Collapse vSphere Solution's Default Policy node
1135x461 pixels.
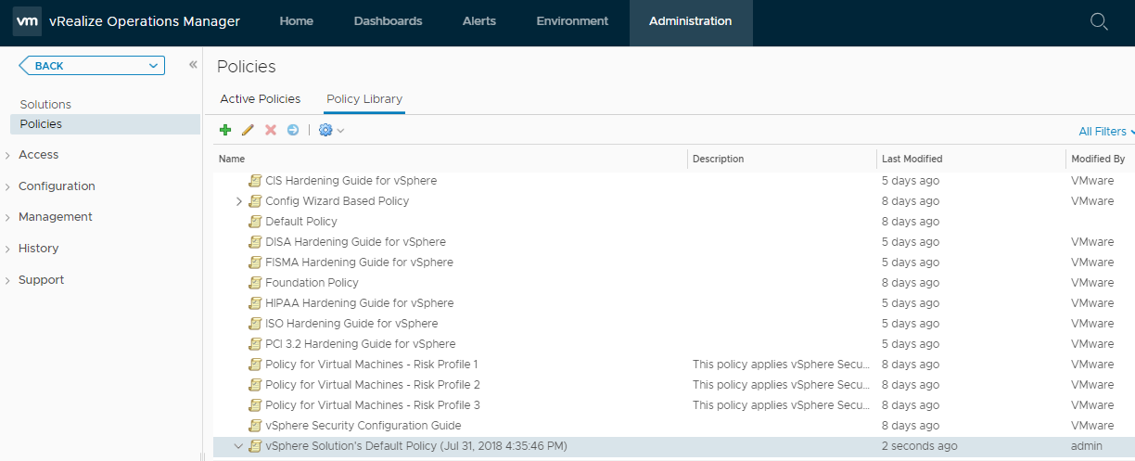point(238,446)
